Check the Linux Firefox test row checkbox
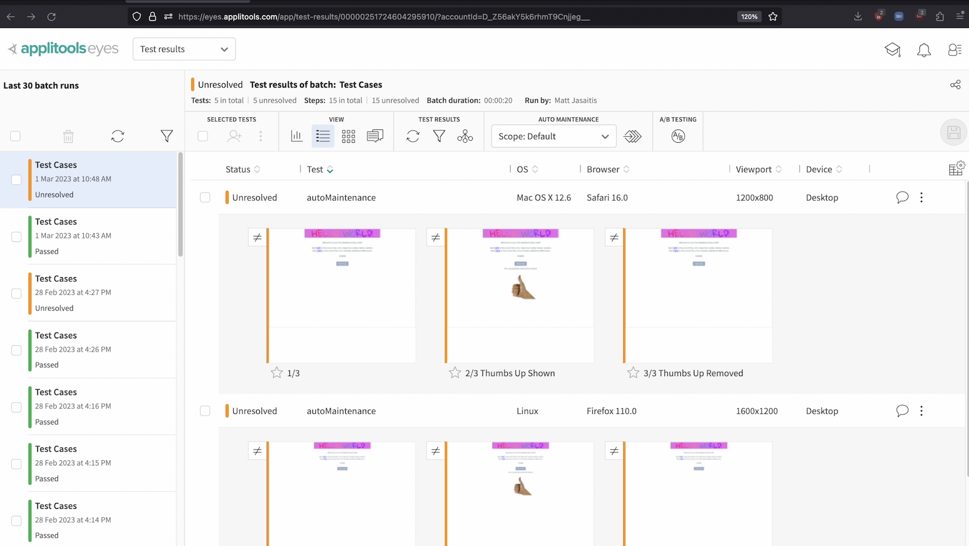The width and height of the screenshot is (969, 546). [x=205, y=411]
